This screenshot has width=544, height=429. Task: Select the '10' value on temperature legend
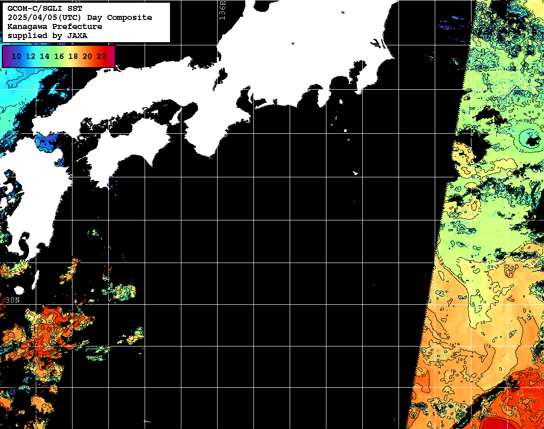coord(17,57)
